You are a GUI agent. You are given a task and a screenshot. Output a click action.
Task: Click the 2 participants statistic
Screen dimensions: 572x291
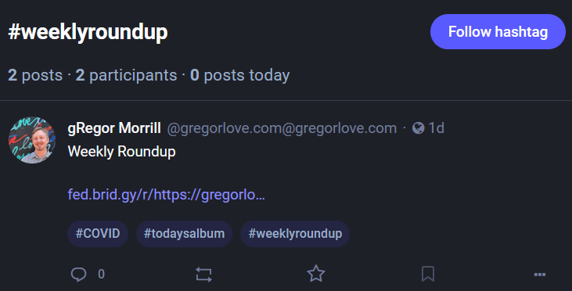point(126,75)
